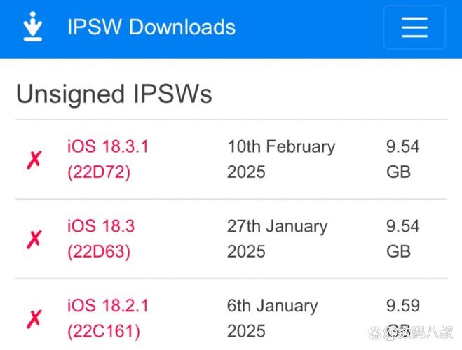Click the 9.54 GB size for iOS 18.3
This screenshot has height=350, width=462.
tap(402, 239)
